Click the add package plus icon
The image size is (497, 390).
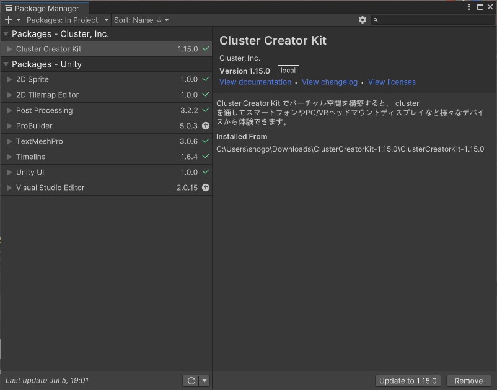pos(9,20)
